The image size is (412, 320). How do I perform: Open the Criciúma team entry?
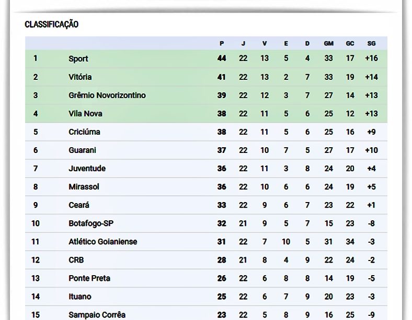click(x=84, y=132)
